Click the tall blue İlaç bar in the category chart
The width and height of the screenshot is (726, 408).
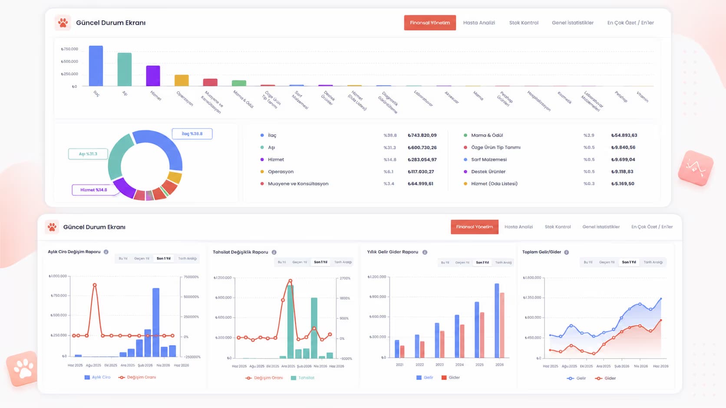96,66
